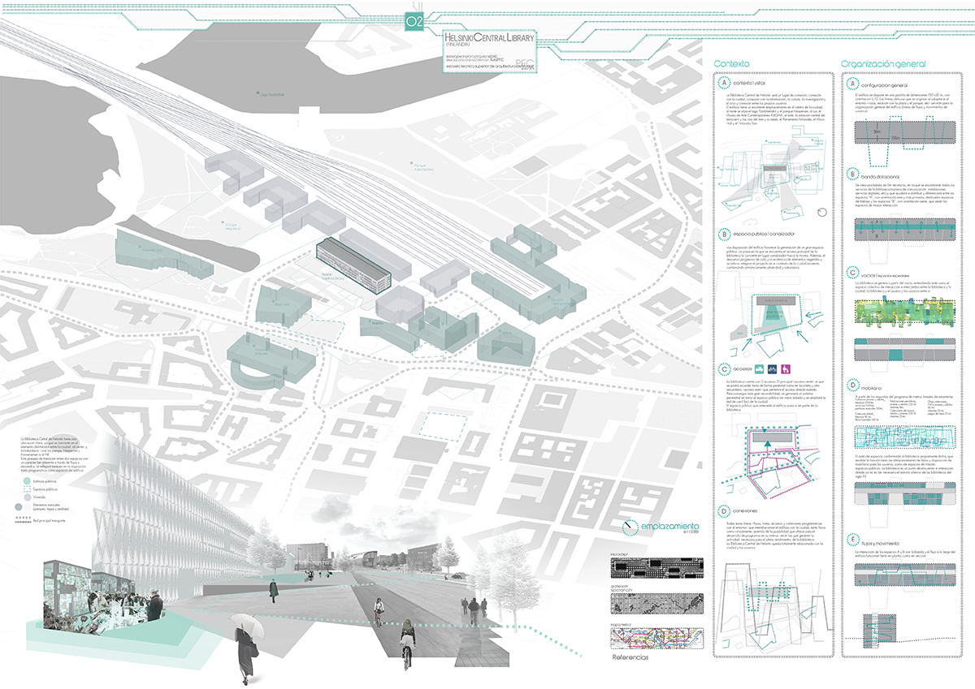
Task: Click the '02' sheet number badge
Action: pos(414,22)
